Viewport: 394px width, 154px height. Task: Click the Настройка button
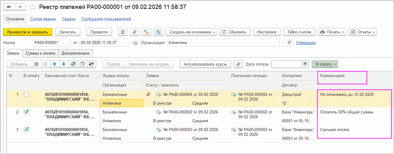[x=267, y=32]
